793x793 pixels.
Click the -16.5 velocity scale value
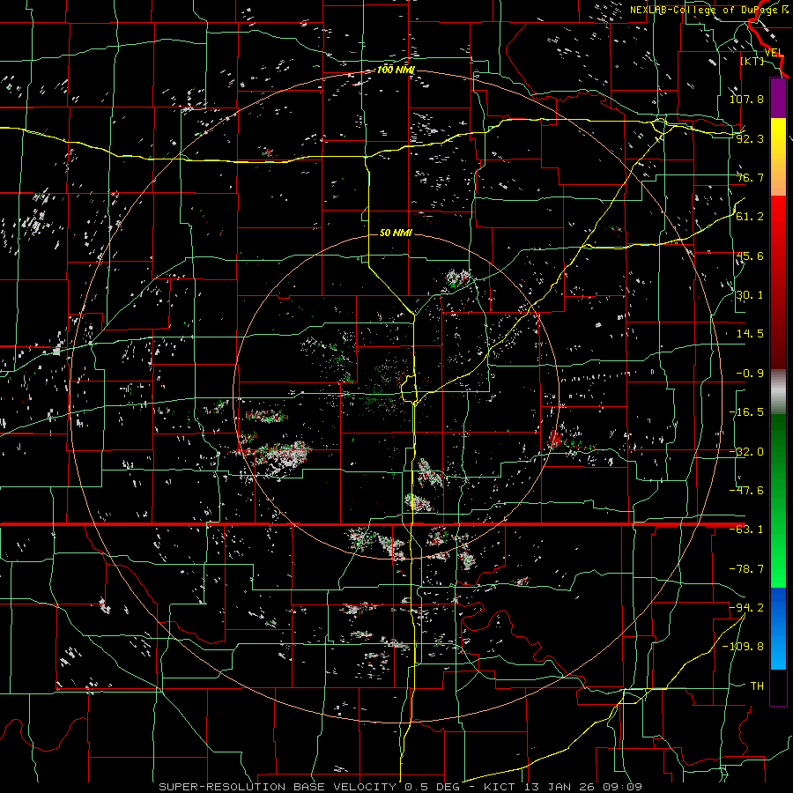[746, 412]
